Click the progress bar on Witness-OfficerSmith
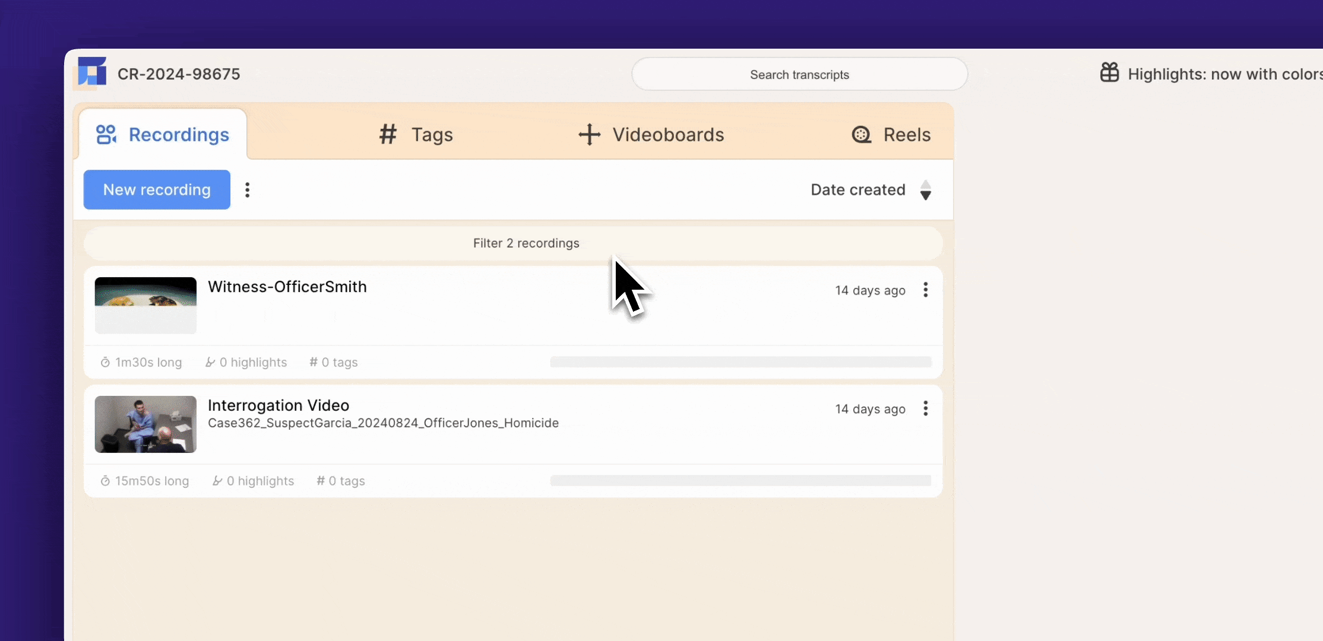 click(741, 362)
